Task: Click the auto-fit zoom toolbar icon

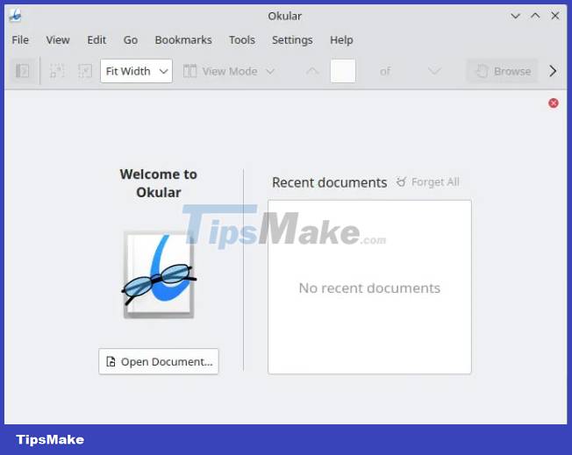Action: [x=85, y=71]
